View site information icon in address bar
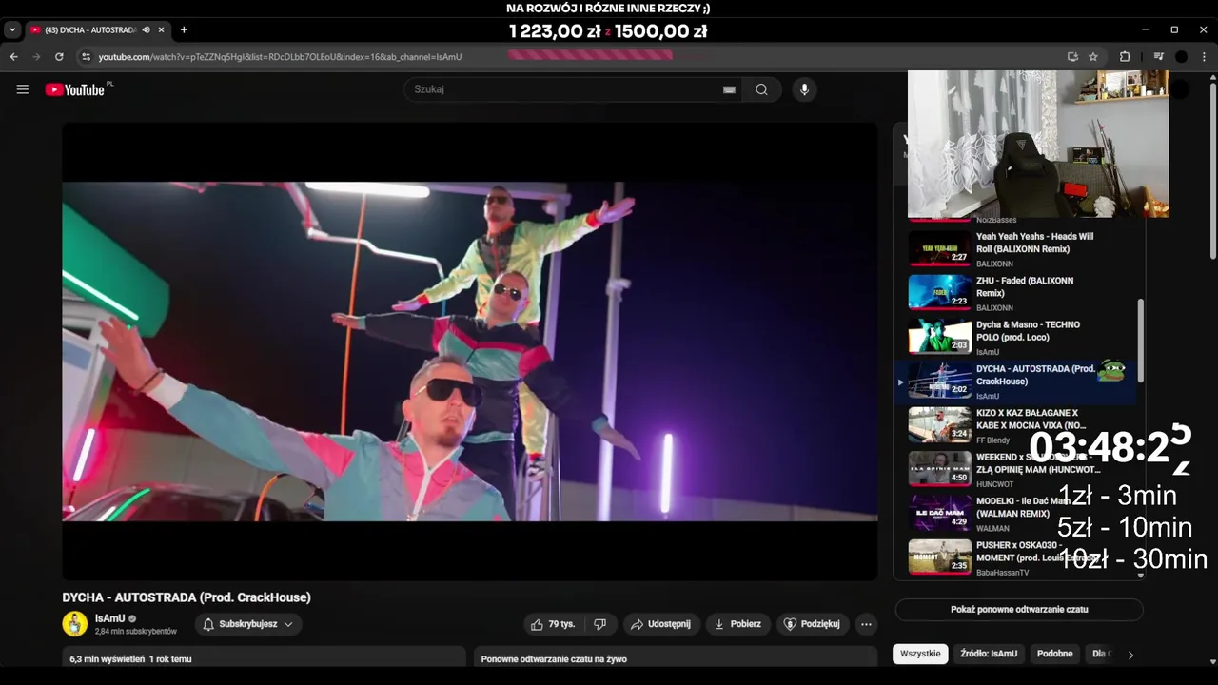Image resolution: width=1218 pixels, height=685 pixels. coord(86,57)
